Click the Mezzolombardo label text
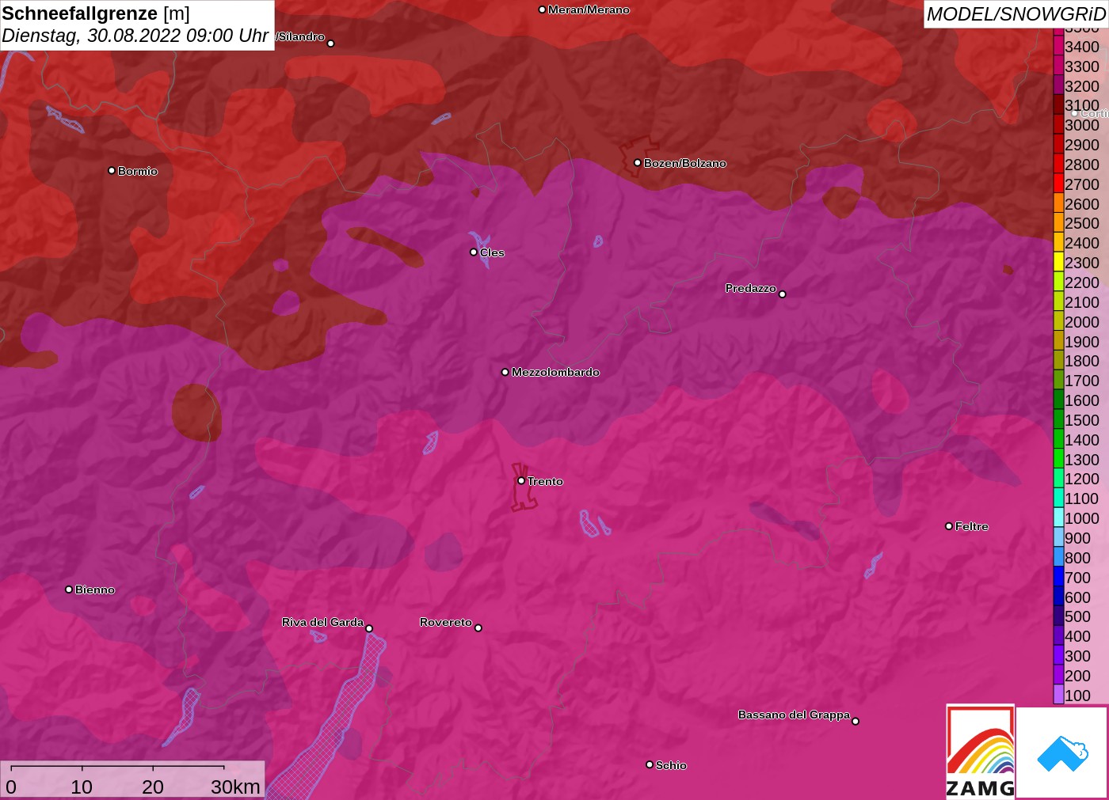This screenshot has height=800, width=1109. coord(555,372)
